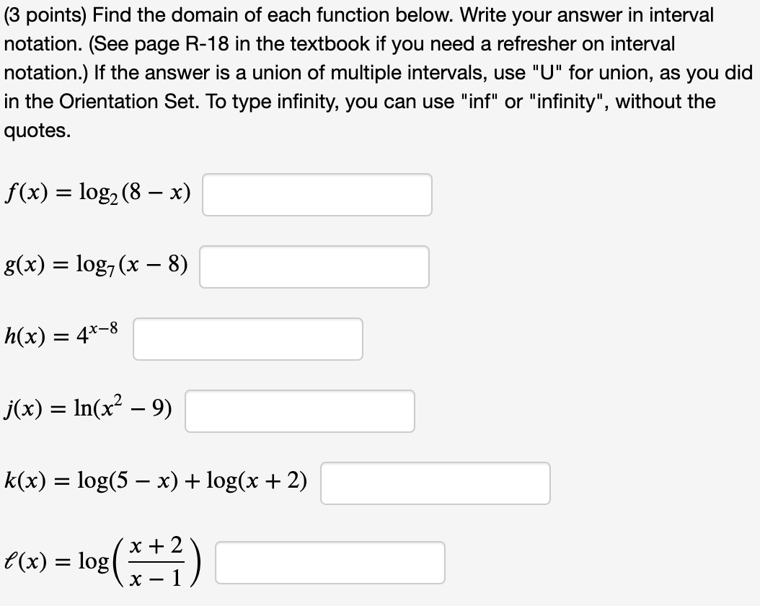Click the answer box for f(x) = log2(8 − x)
This screenshot has width=760, height=606.
coord(317,194)
